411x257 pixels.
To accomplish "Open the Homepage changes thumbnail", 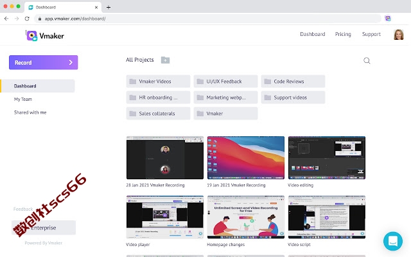I will pyautogui.click(x=245, y=217).
